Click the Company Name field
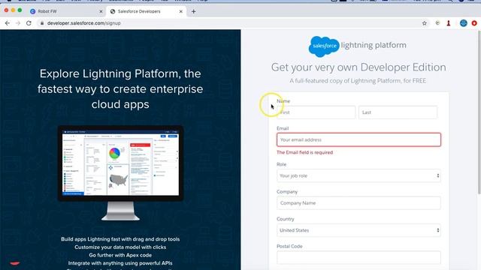The height and width of the screenshot is (270, 481). coord(358,203)
